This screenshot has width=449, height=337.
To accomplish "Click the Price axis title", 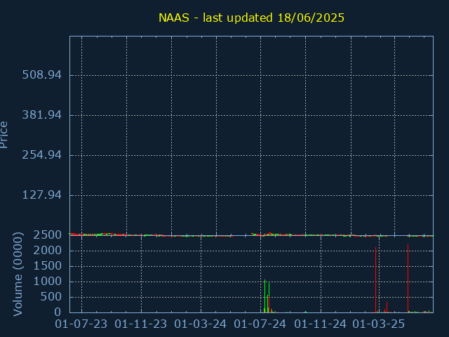I will pyautogui.click(x=4, y=135).
